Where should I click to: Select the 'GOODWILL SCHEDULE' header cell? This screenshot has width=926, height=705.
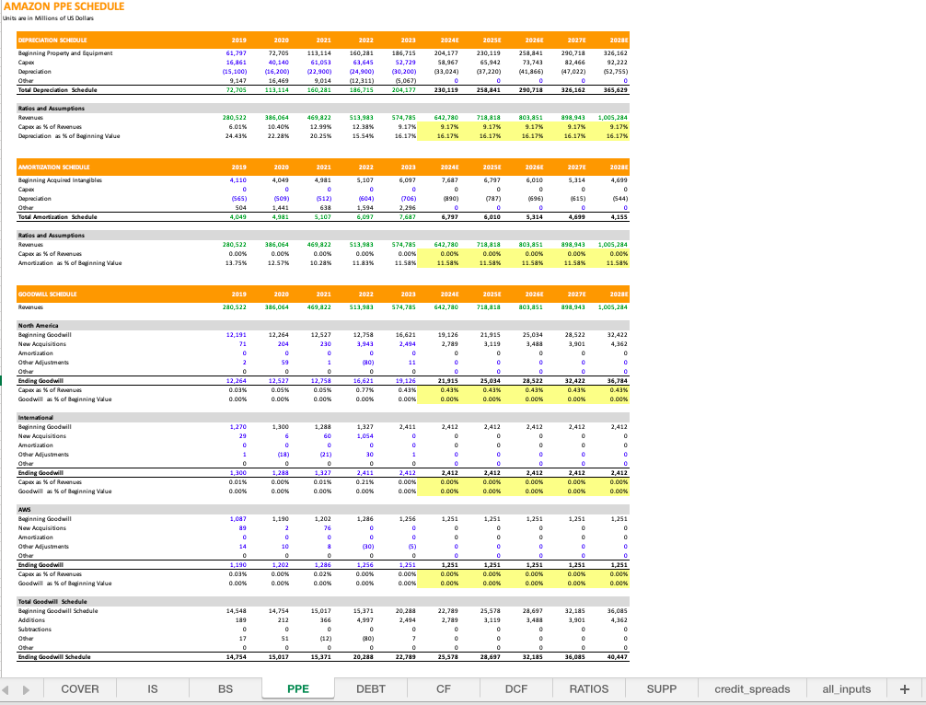point(47,294)
